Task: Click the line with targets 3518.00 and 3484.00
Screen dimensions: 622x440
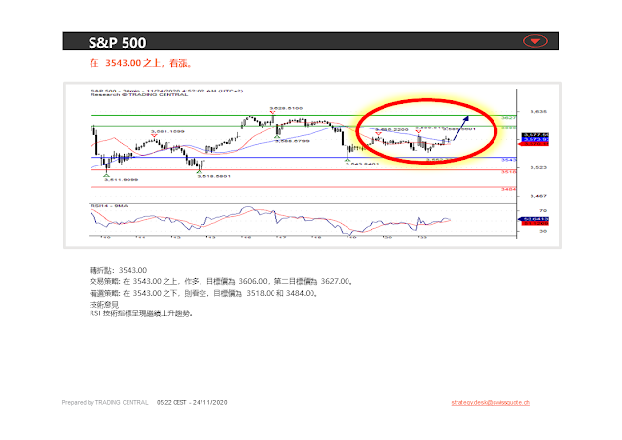Action: (203, 294)
